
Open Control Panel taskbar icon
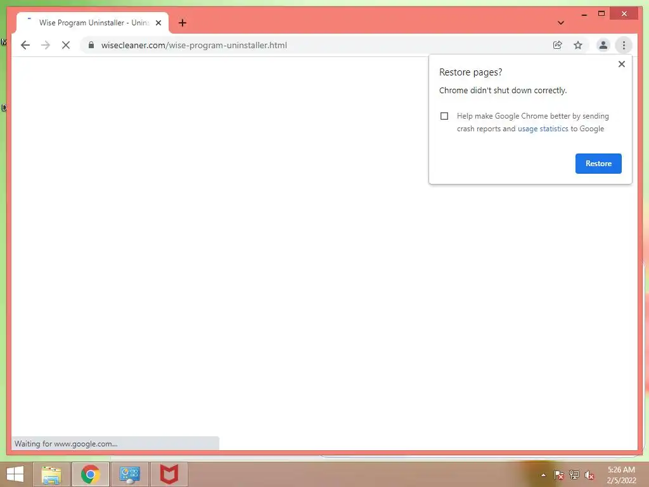129,474
